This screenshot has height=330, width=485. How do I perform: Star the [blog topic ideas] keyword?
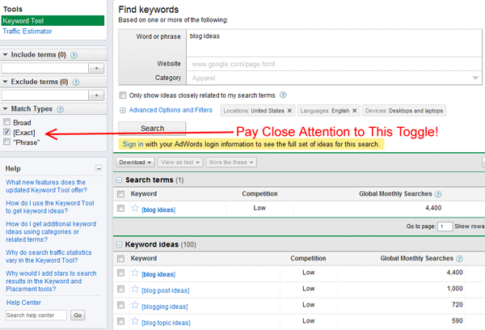click(x=135, y=322)
